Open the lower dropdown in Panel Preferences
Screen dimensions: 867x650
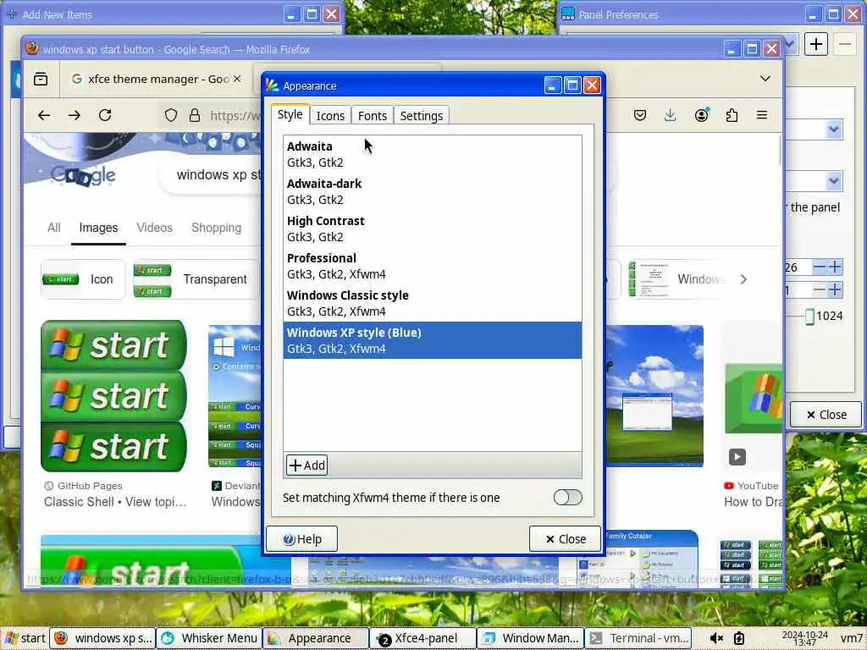click(834, 181)
